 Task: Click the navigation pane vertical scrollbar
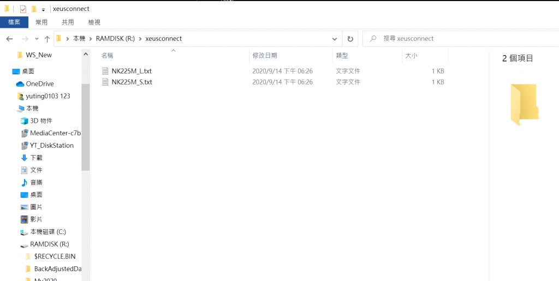pyautogui.click(x=85, y=125)
